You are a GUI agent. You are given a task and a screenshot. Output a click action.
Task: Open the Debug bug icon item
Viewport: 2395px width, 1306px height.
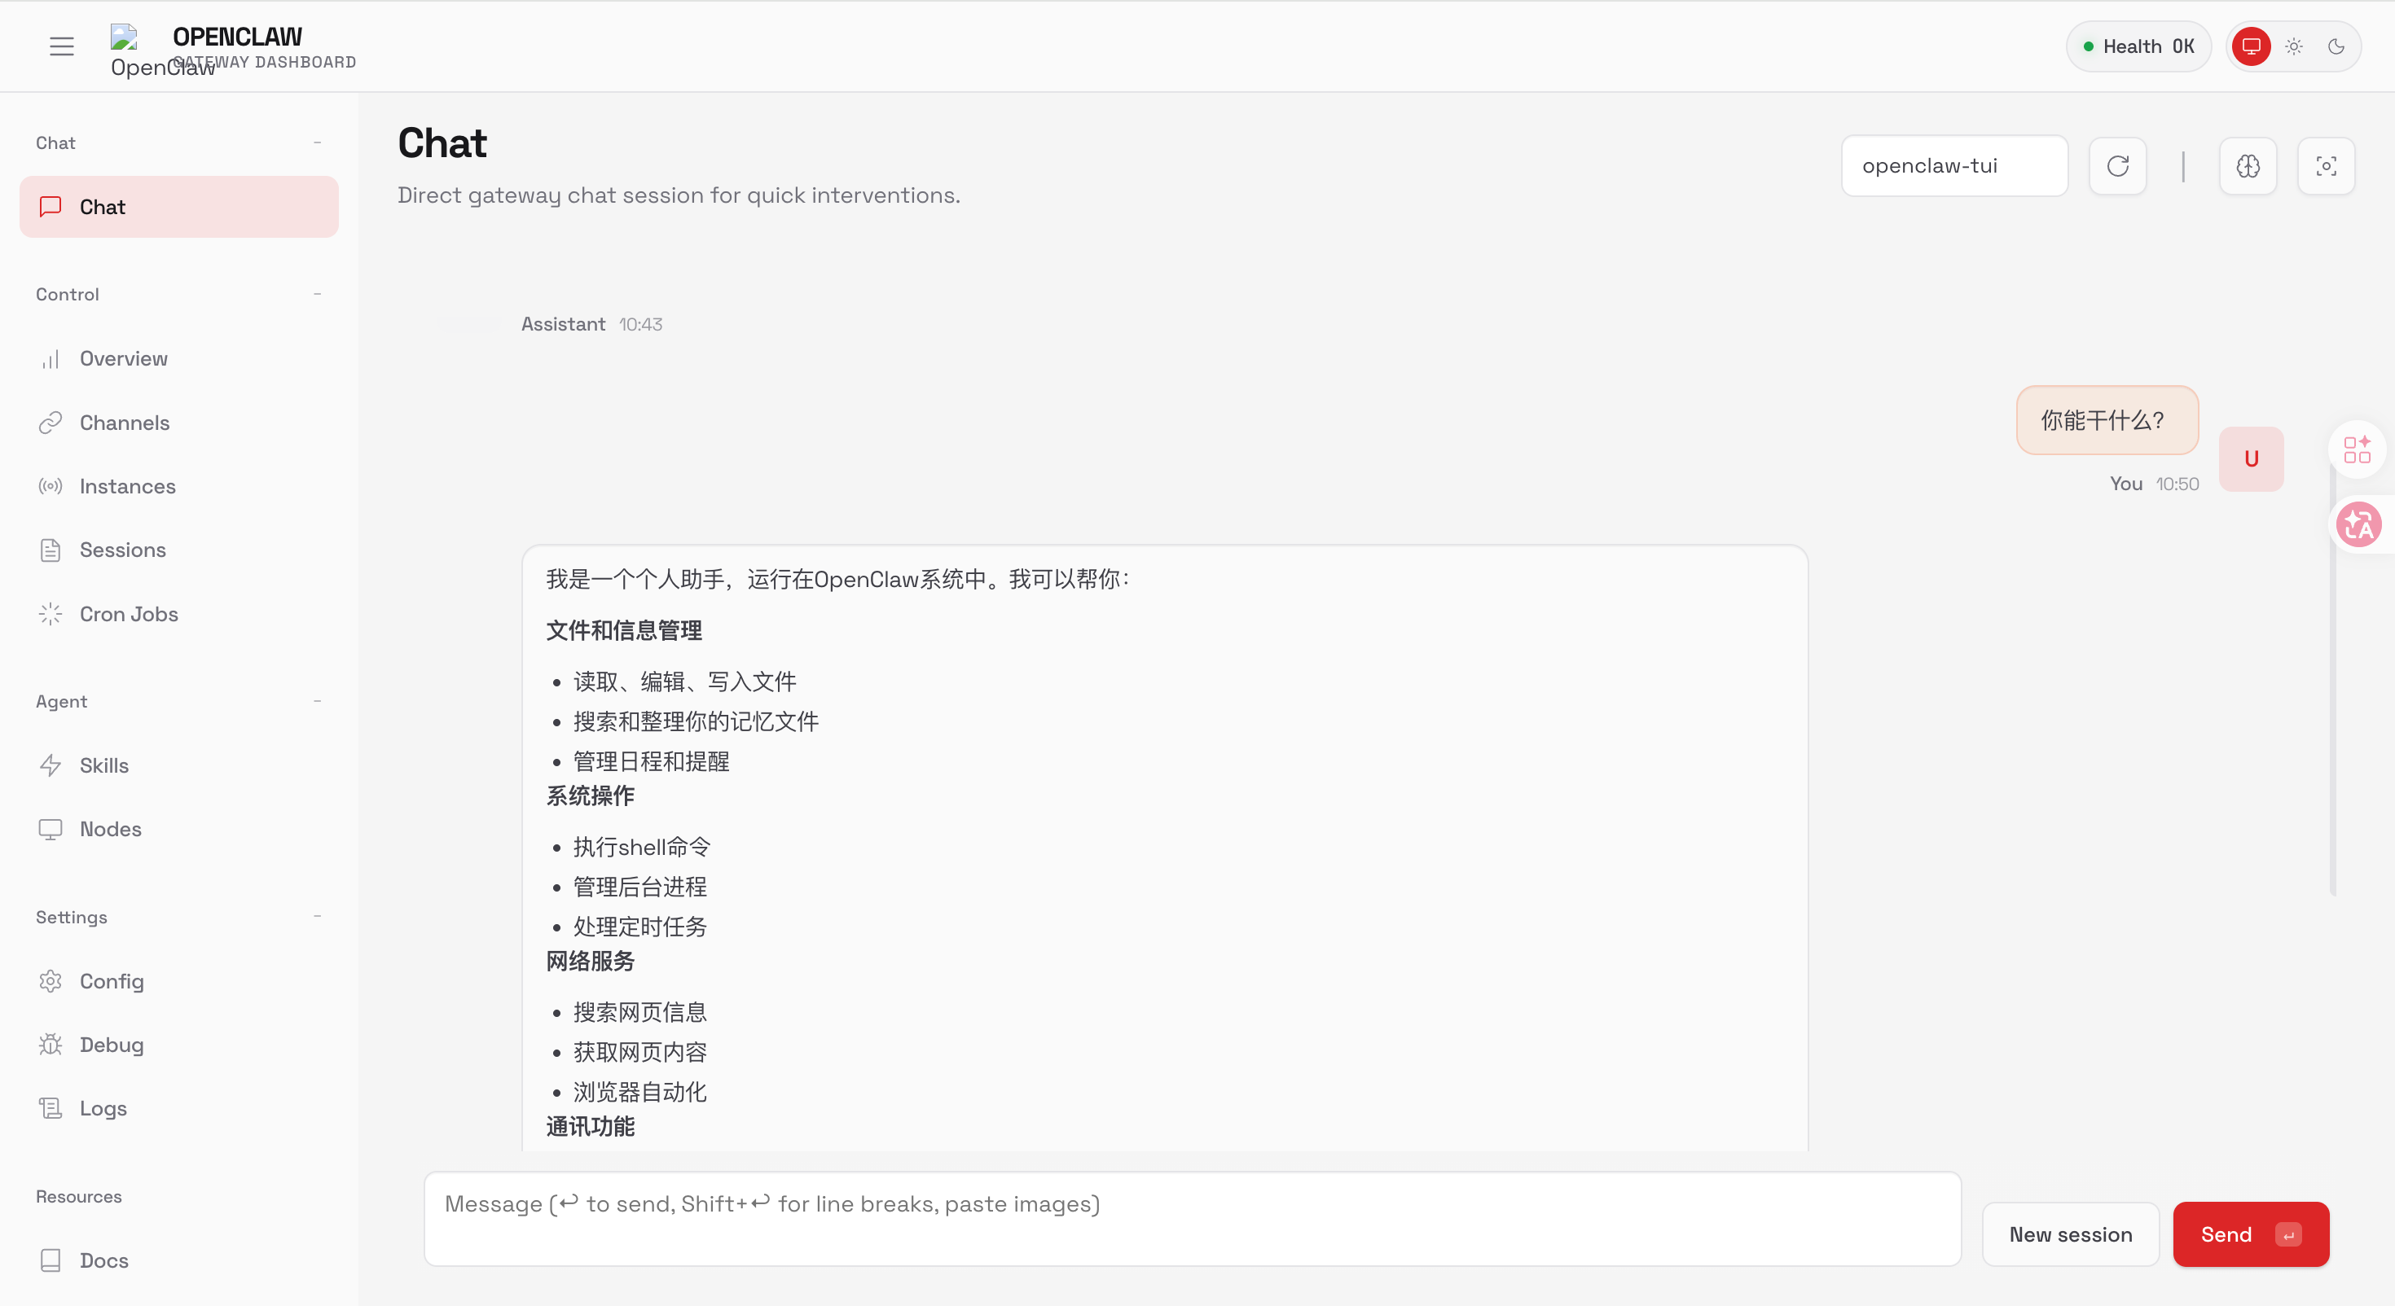111,1045
